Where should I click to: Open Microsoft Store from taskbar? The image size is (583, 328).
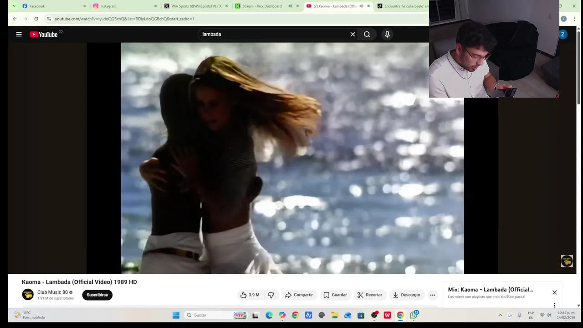(x=361, y=315)
